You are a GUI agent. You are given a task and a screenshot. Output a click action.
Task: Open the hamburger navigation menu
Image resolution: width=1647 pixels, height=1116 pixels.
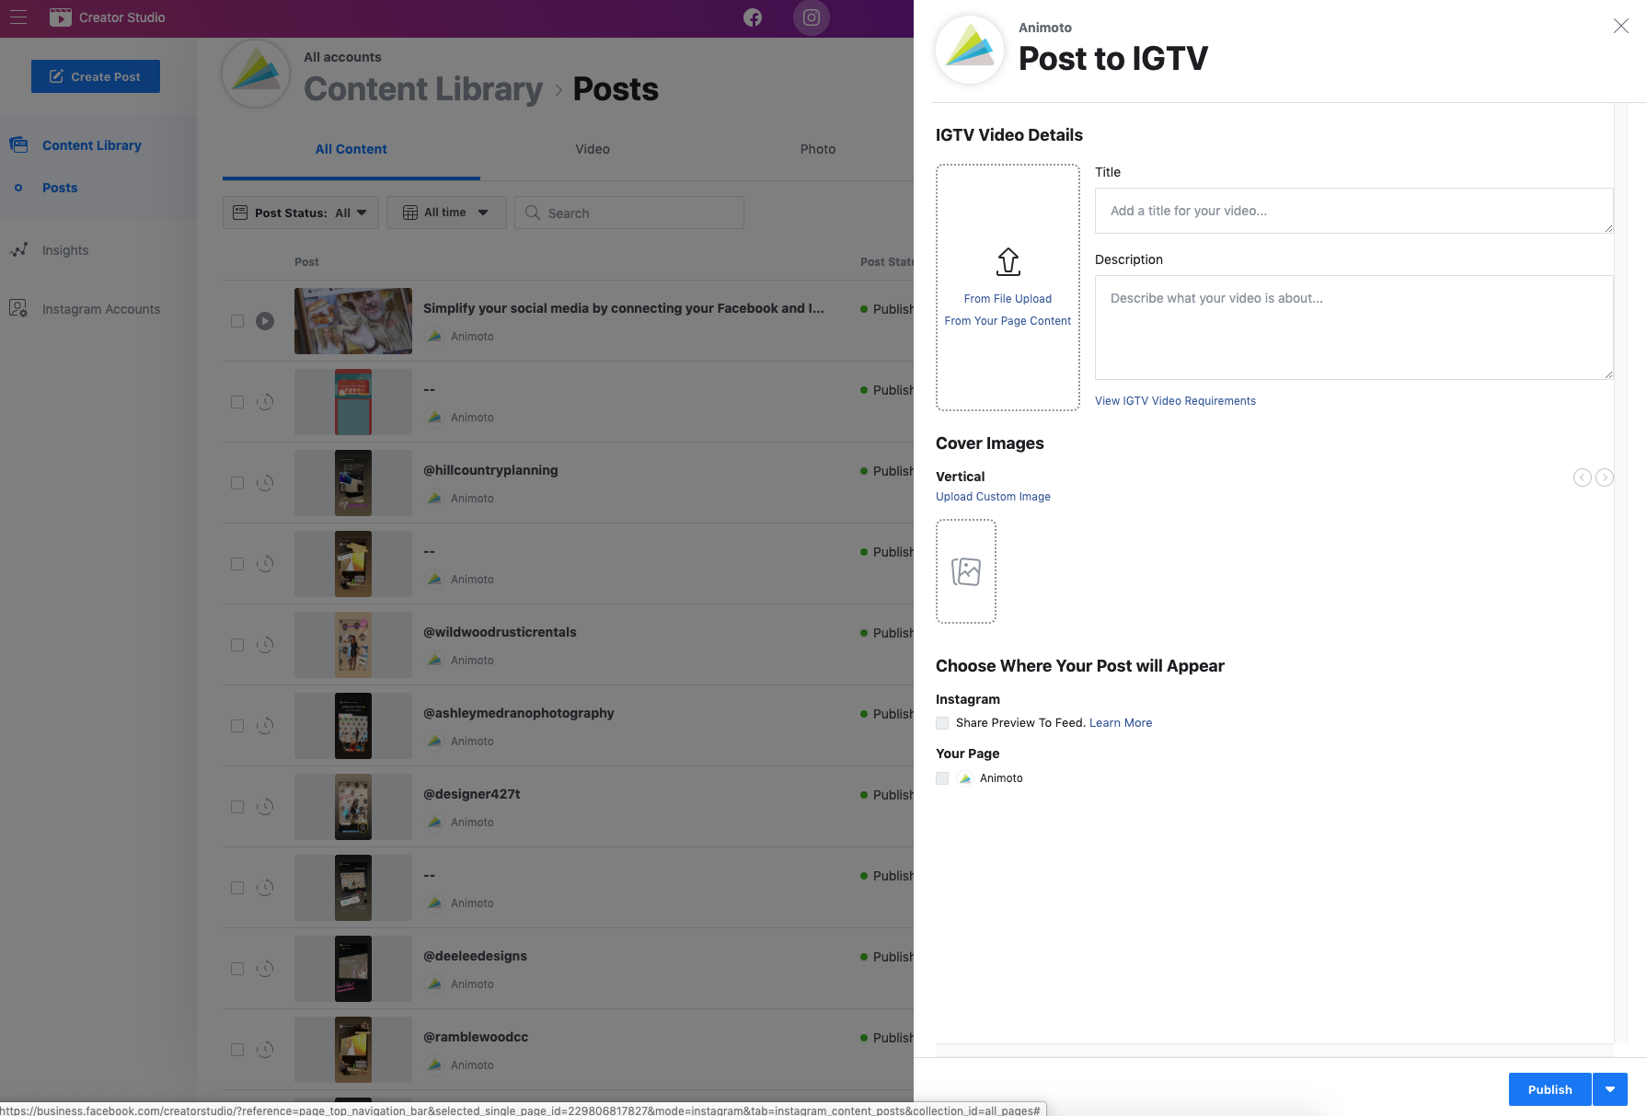18,17
